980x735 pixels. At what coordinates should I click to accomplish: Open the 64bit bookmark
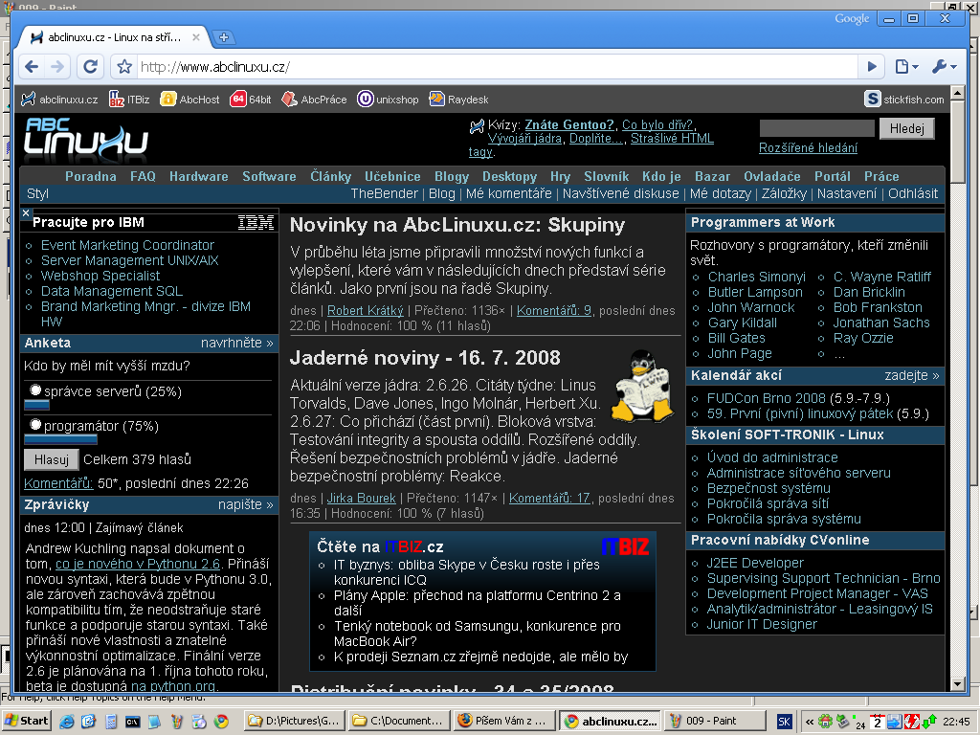click(251, 100)
